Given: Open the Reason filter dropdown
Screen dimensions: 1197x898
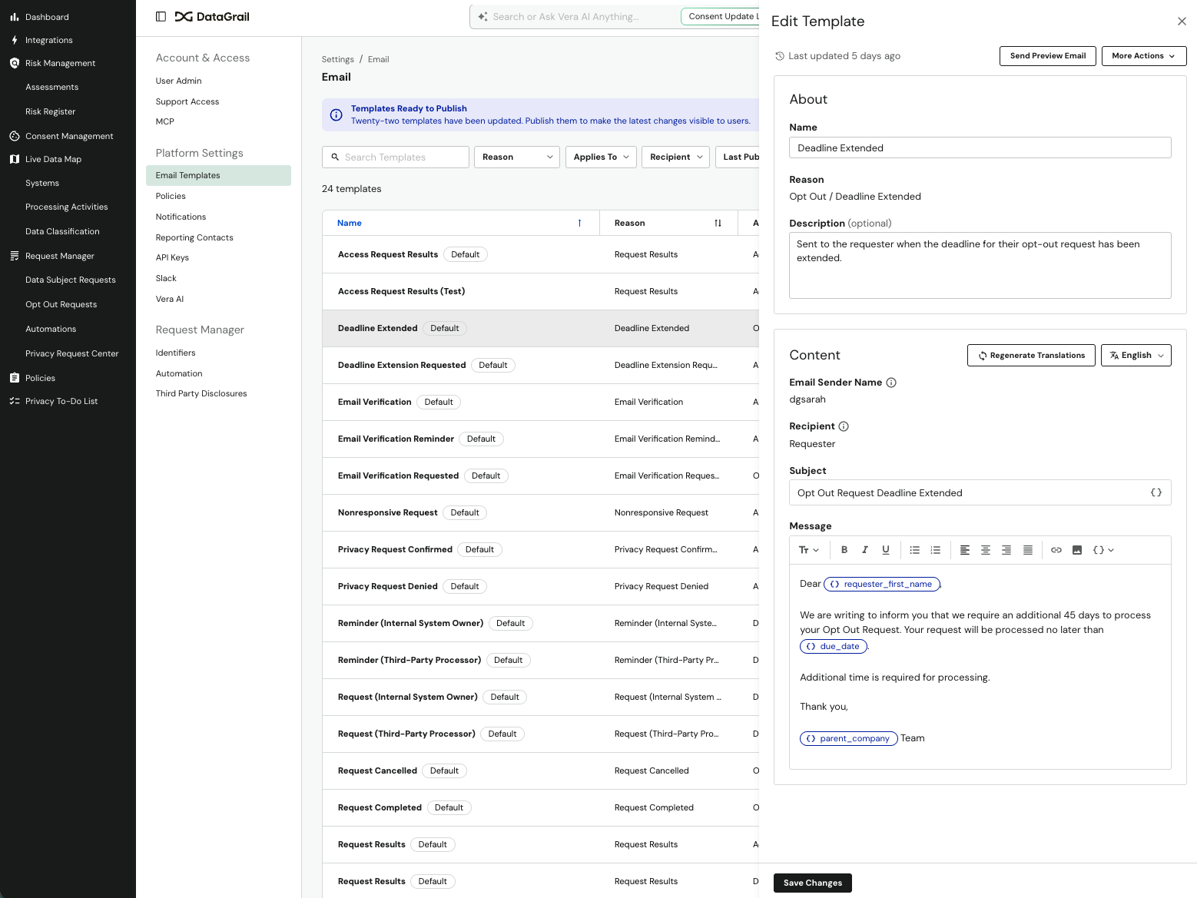Looking at the screenshot, I should 516,157.
